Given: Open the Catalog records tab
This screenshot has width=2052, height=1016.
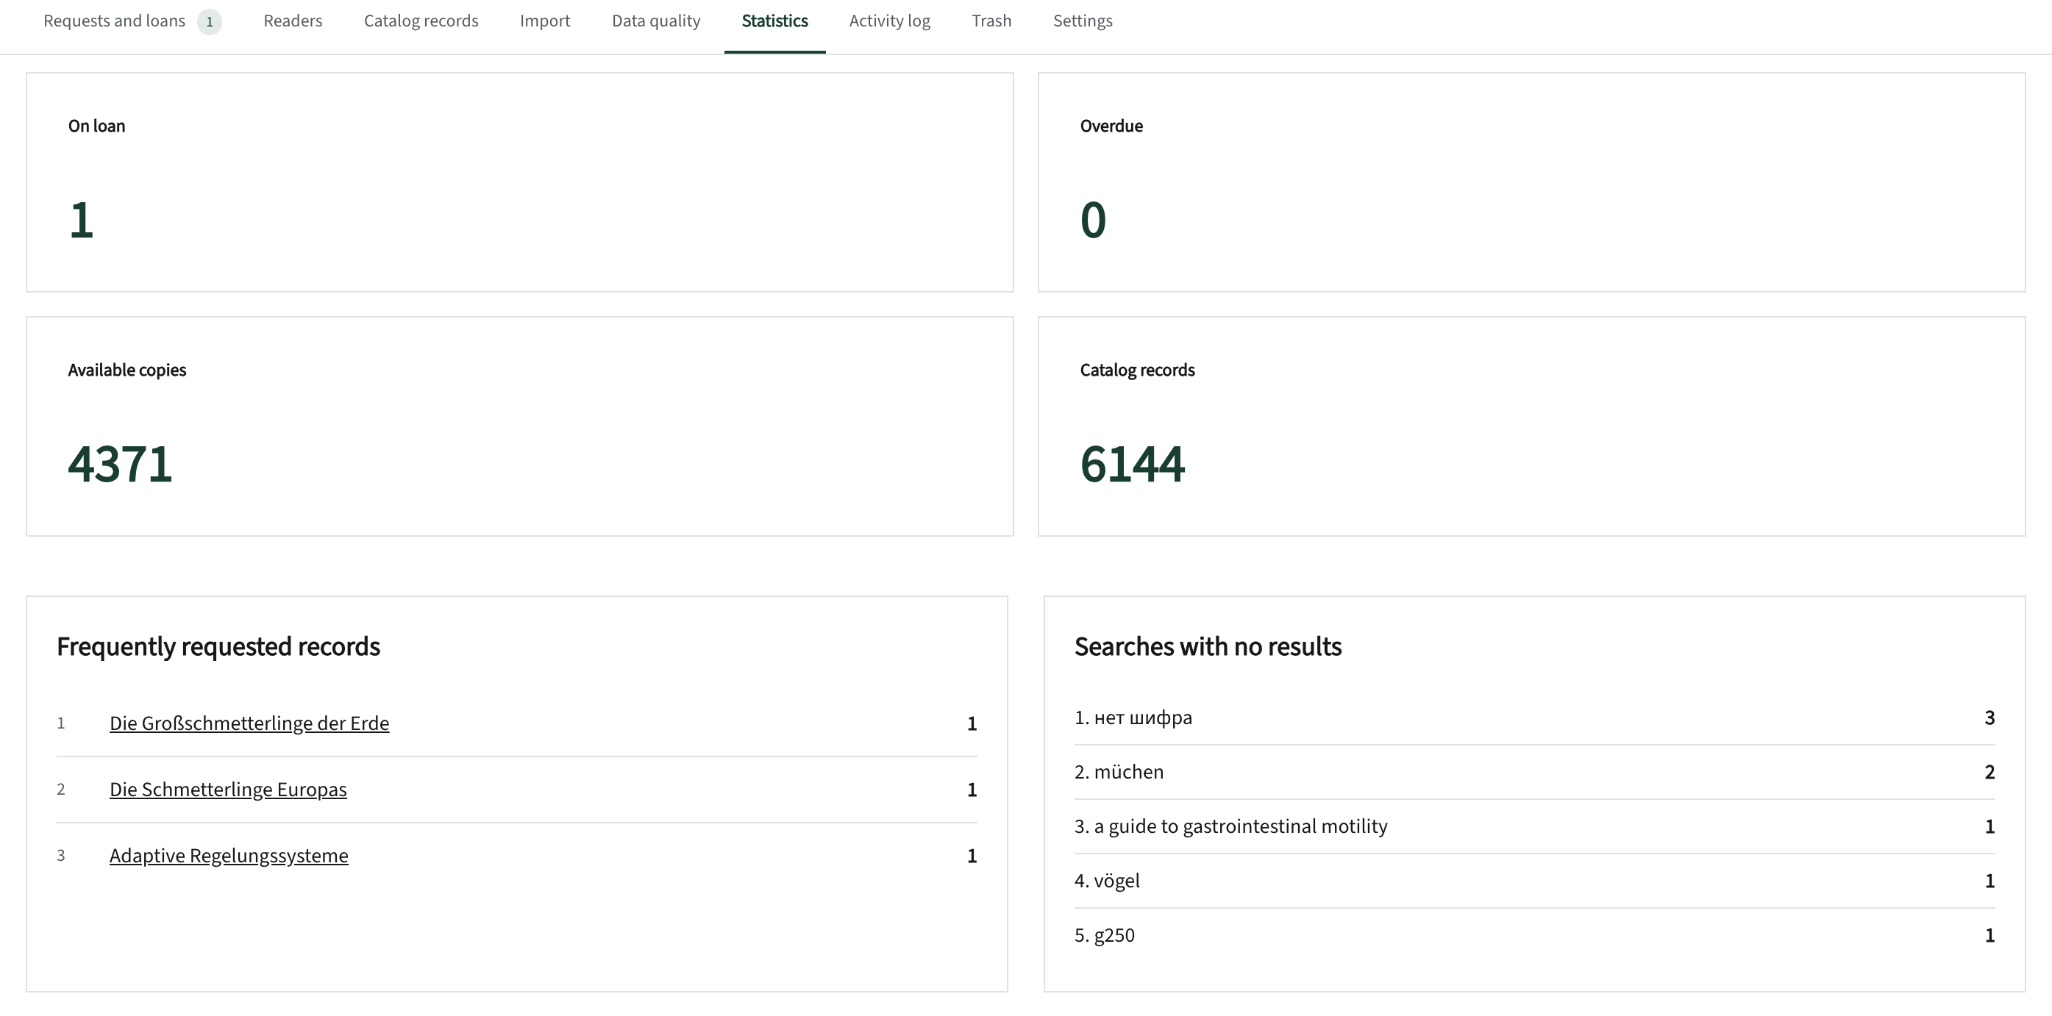Looking at the screenshot, I should [x=421, y=21].
